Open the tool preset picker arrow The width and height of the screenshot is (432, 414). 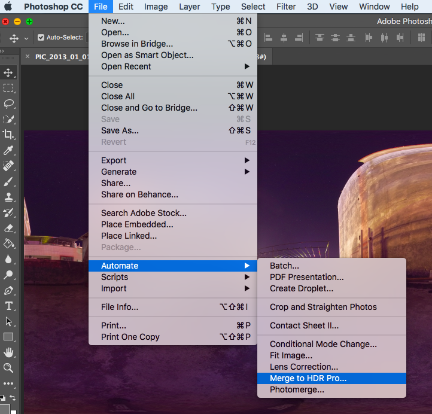26,38
